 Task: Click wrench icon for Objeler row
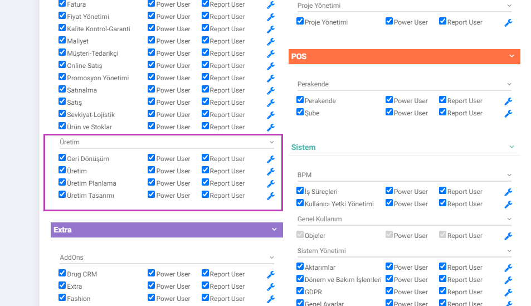pyautogui.click(x=508, y=236)
